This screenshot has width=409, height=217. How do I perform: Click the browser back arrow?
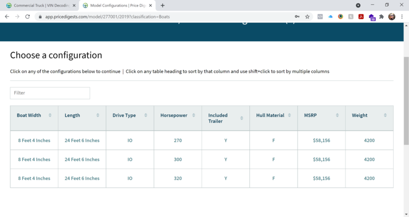click(7, 17)
